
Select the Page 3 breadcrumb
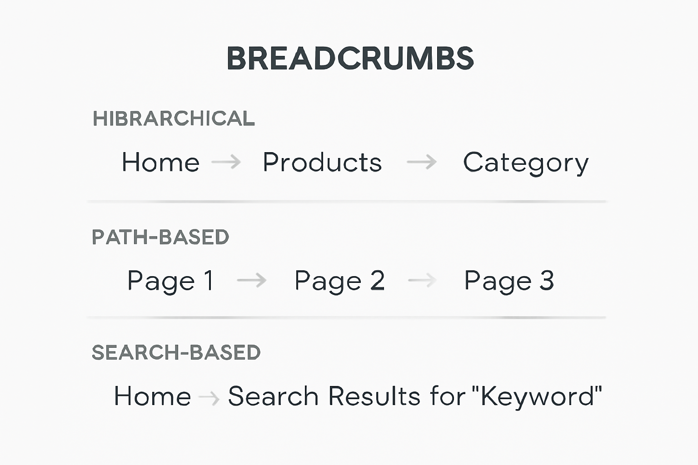[x=509, y=281]
